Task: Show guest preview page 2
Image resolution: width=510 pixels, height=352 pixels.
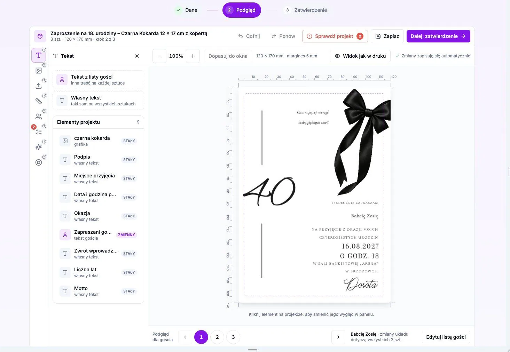Action: pyautogui.click(x=217, y=337)
